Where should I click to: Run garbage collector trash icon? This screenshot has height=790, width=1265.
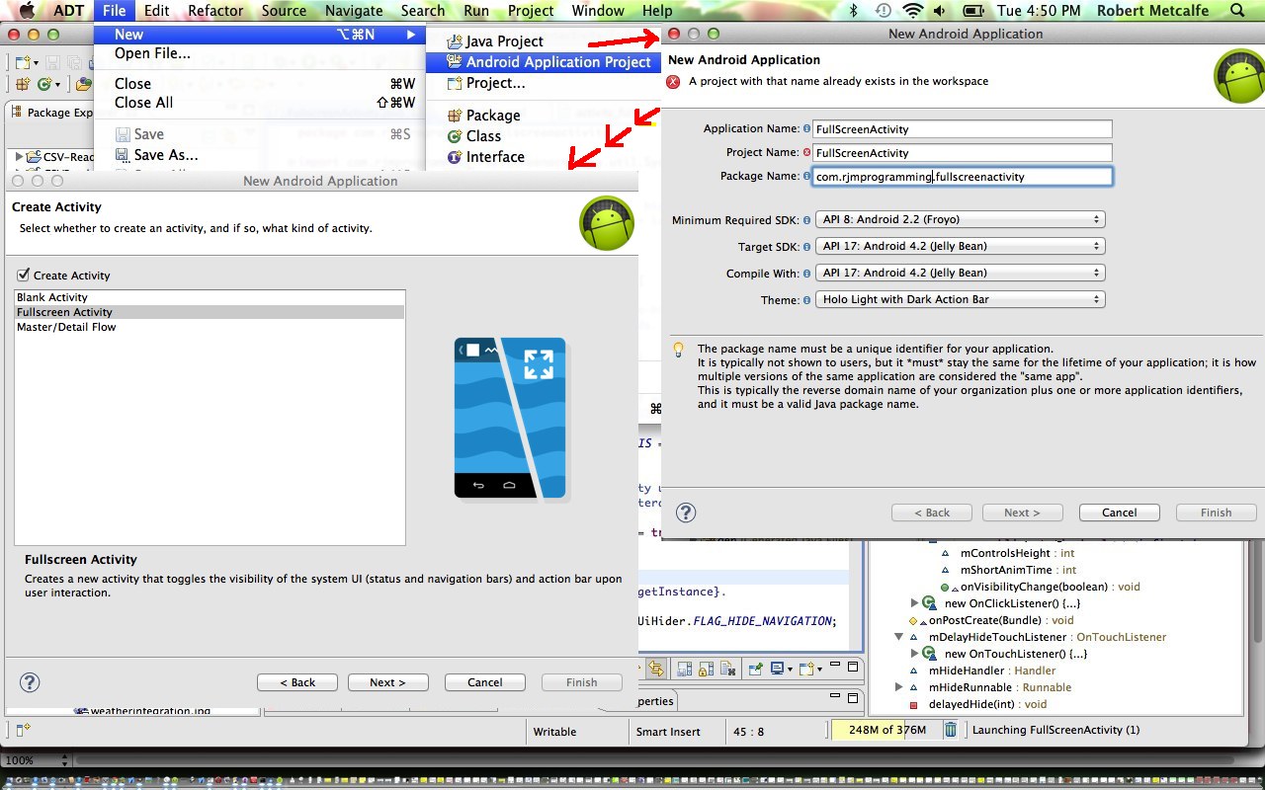point(950,730)
